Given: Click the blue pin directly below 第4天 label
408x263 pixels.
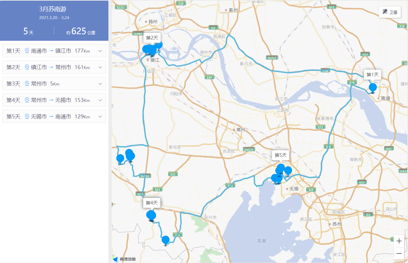Looking at the screenshot, I should click(151, 215).
